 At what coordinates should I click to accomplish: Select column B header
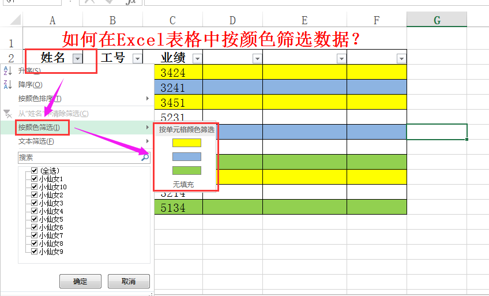tap(112, 20)
